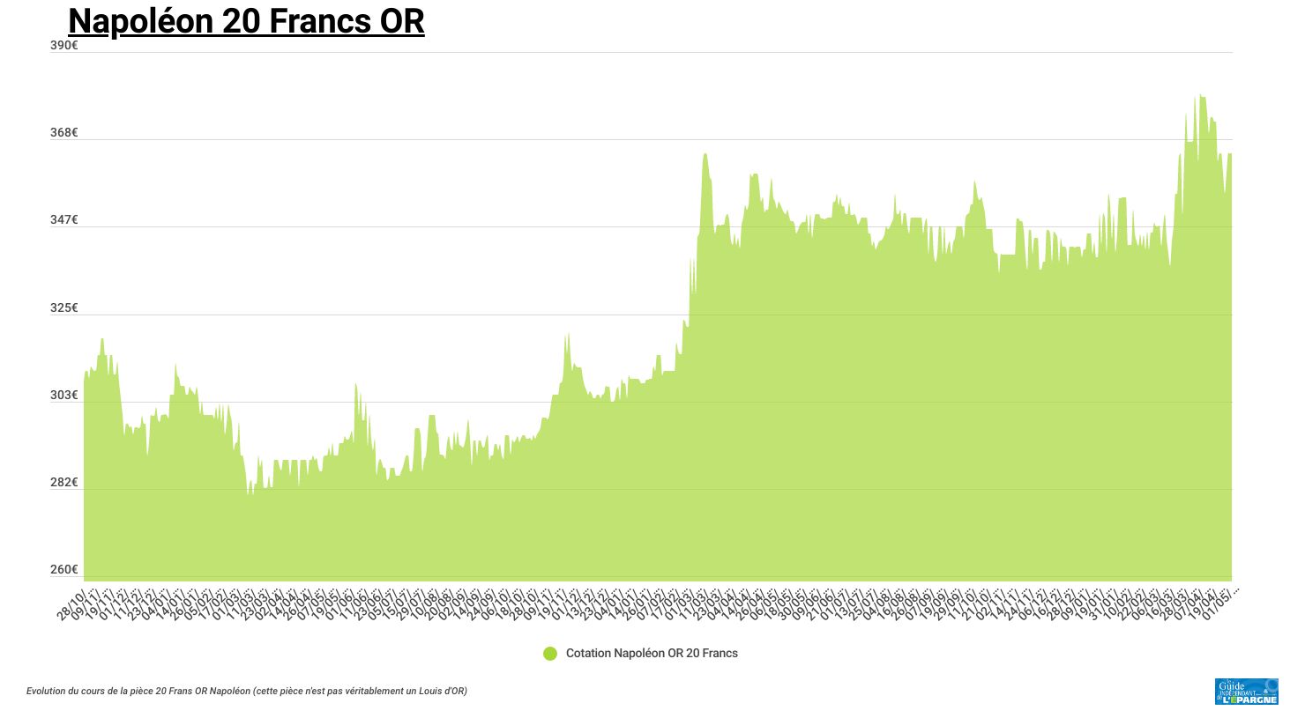The image size is (1305, 718).
Task: Toggle the Cotation Napoléon OR 20 Francs series
Action: click(x=651, y=654)
